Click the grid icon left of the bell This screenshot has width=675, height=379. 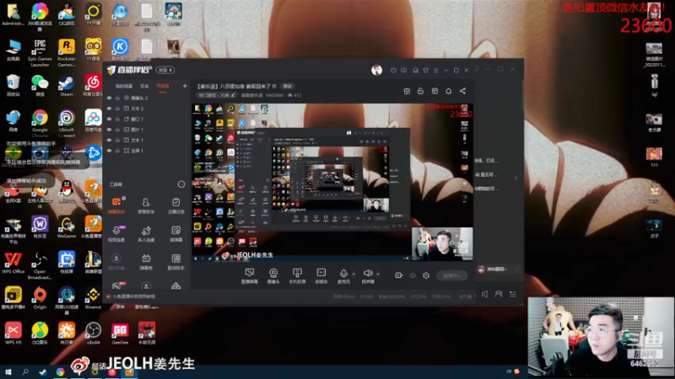(435, 91)
